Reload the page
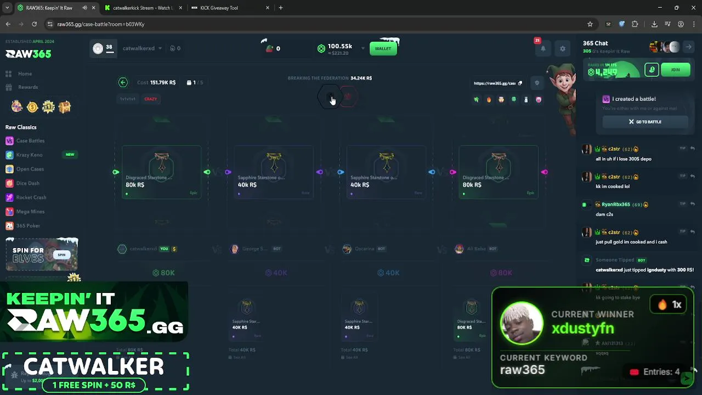This screenshot has height=395, width=702. coord(34,24)
